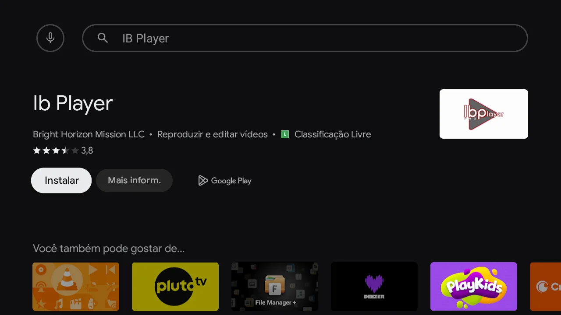The image size is (561, 315).
Task: Focus the search field containing IB Player
Action: (x=305, y=38)
